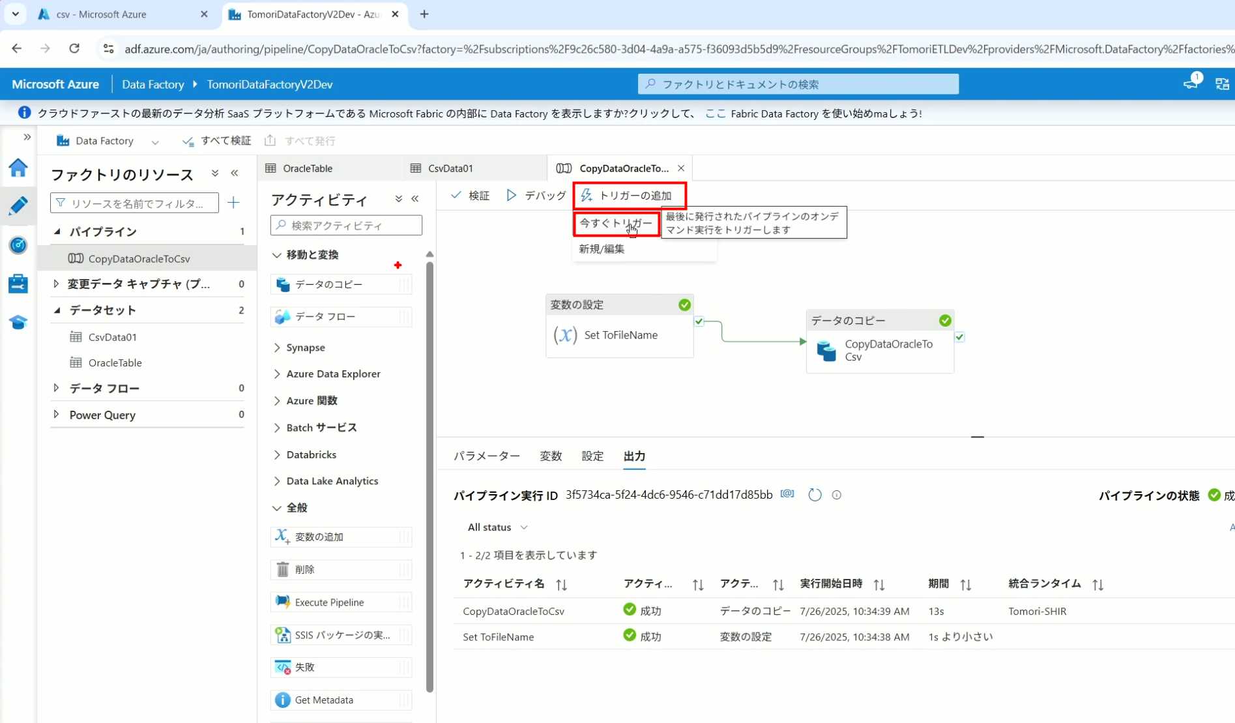Open the All status filter dropdown
The width and height of the screenshot is (1235, 723).
(497, 527)
